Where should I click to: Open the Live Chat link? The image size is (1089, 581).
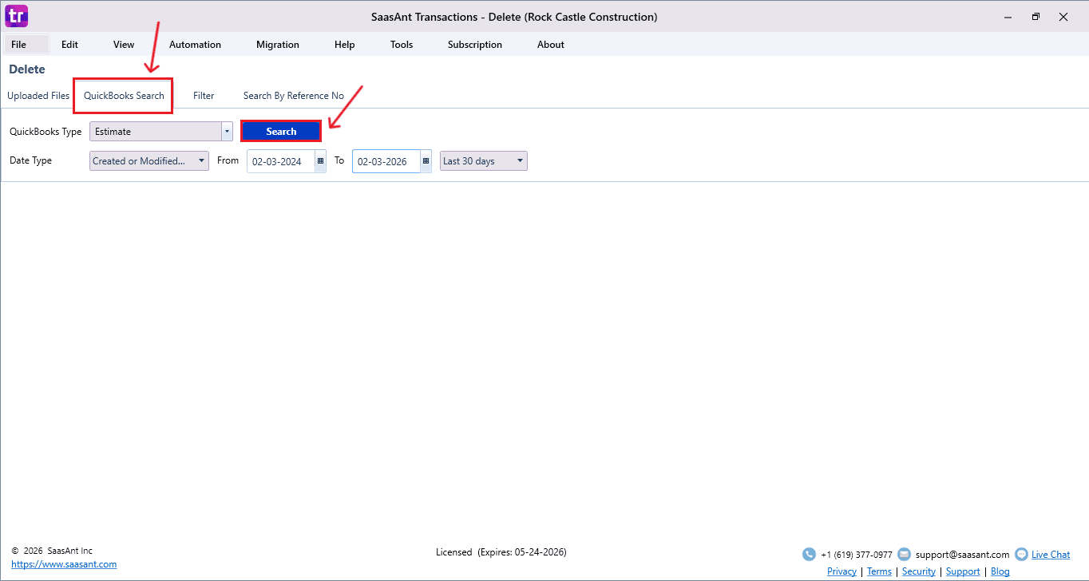click(x=1051, y=555)
